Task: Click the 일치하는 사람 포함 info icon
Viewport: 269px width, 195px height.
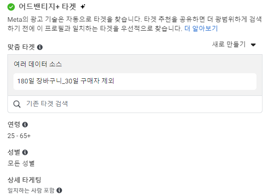Action: tap(59, 190)
